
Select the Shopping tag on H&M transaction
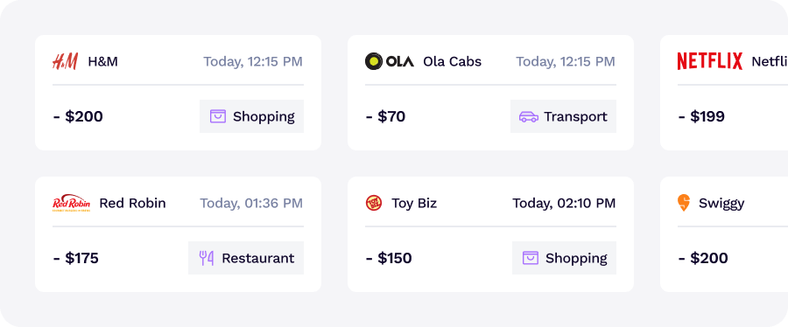(x=252, y=116)
